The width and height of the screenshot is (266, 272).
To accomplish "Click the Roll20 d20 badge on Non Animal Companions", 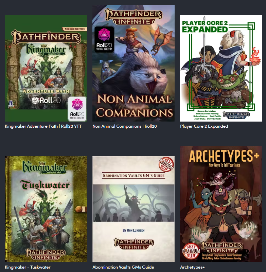I will click(104, 39).
